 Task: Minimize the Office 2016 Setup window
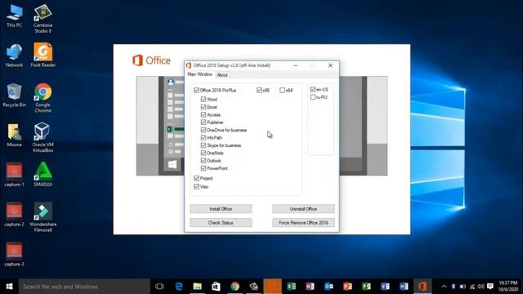pyautogui.click(x=296, y=65)
